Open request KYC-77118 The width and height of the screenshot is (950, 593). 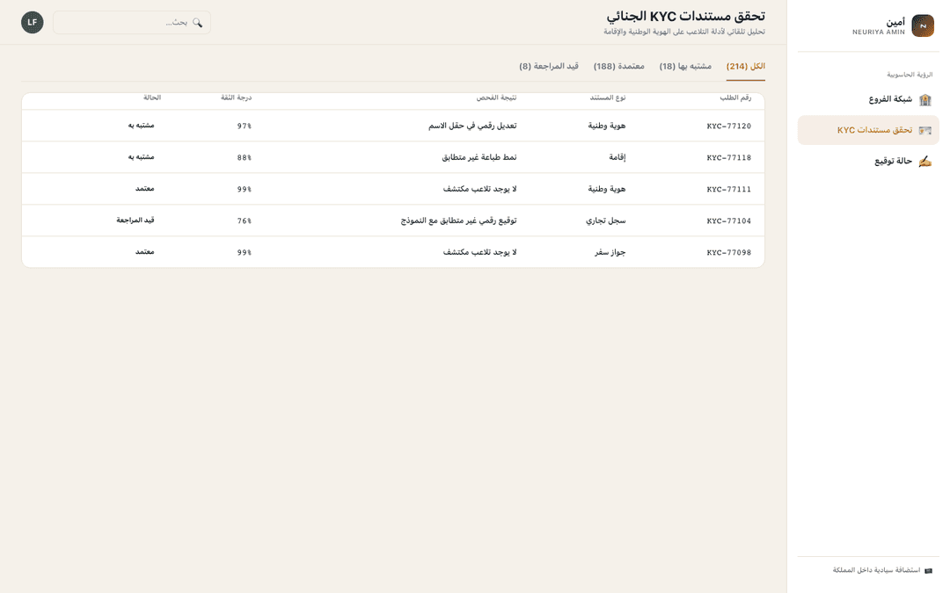point(729,158)
